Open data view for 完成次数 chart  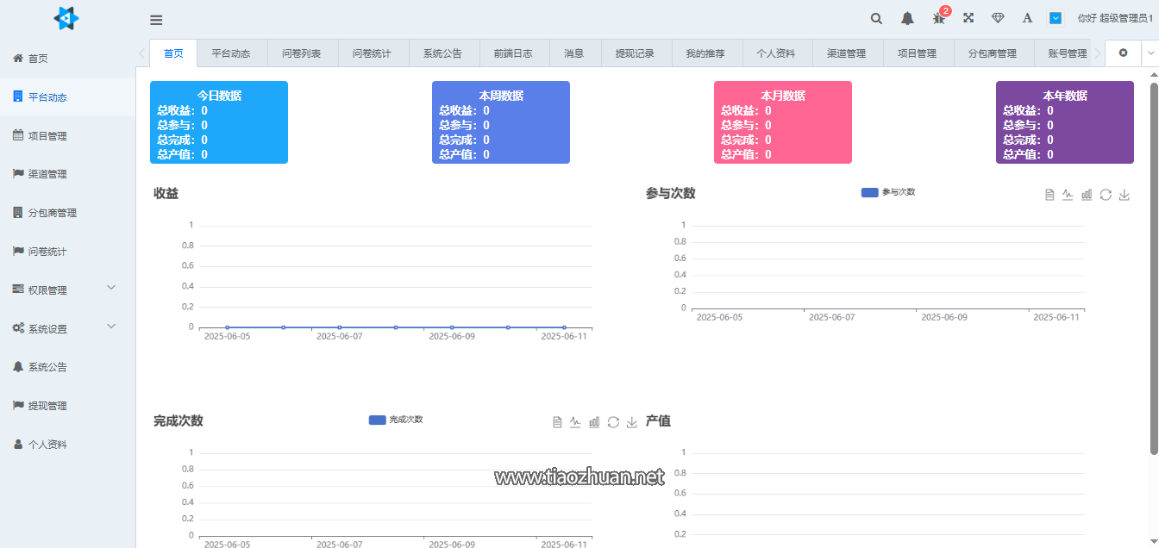[x=556, y=422]
